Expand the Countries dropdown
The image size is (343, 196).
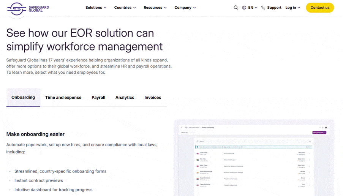click(125, 8)
